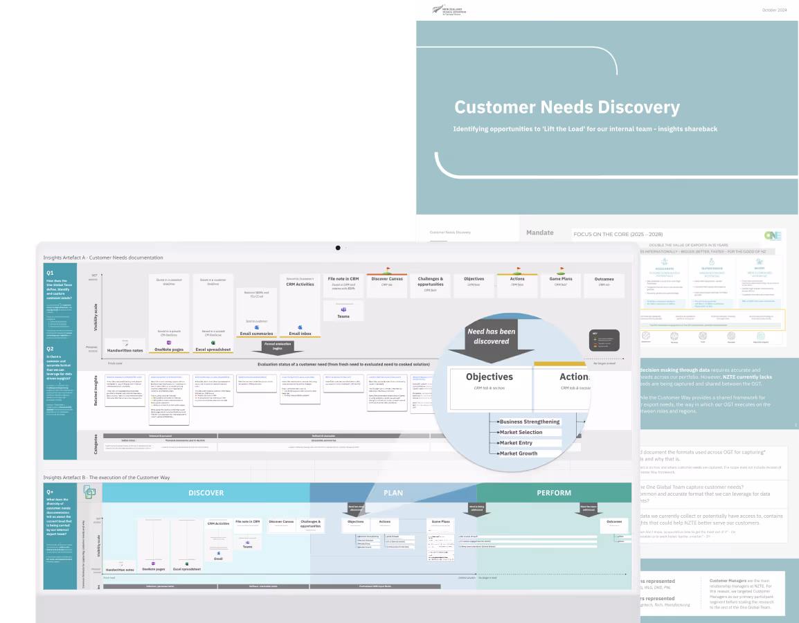799x623 pixels.
Task: Click the Teams icon in Artefact B
Action: (248, 542)
